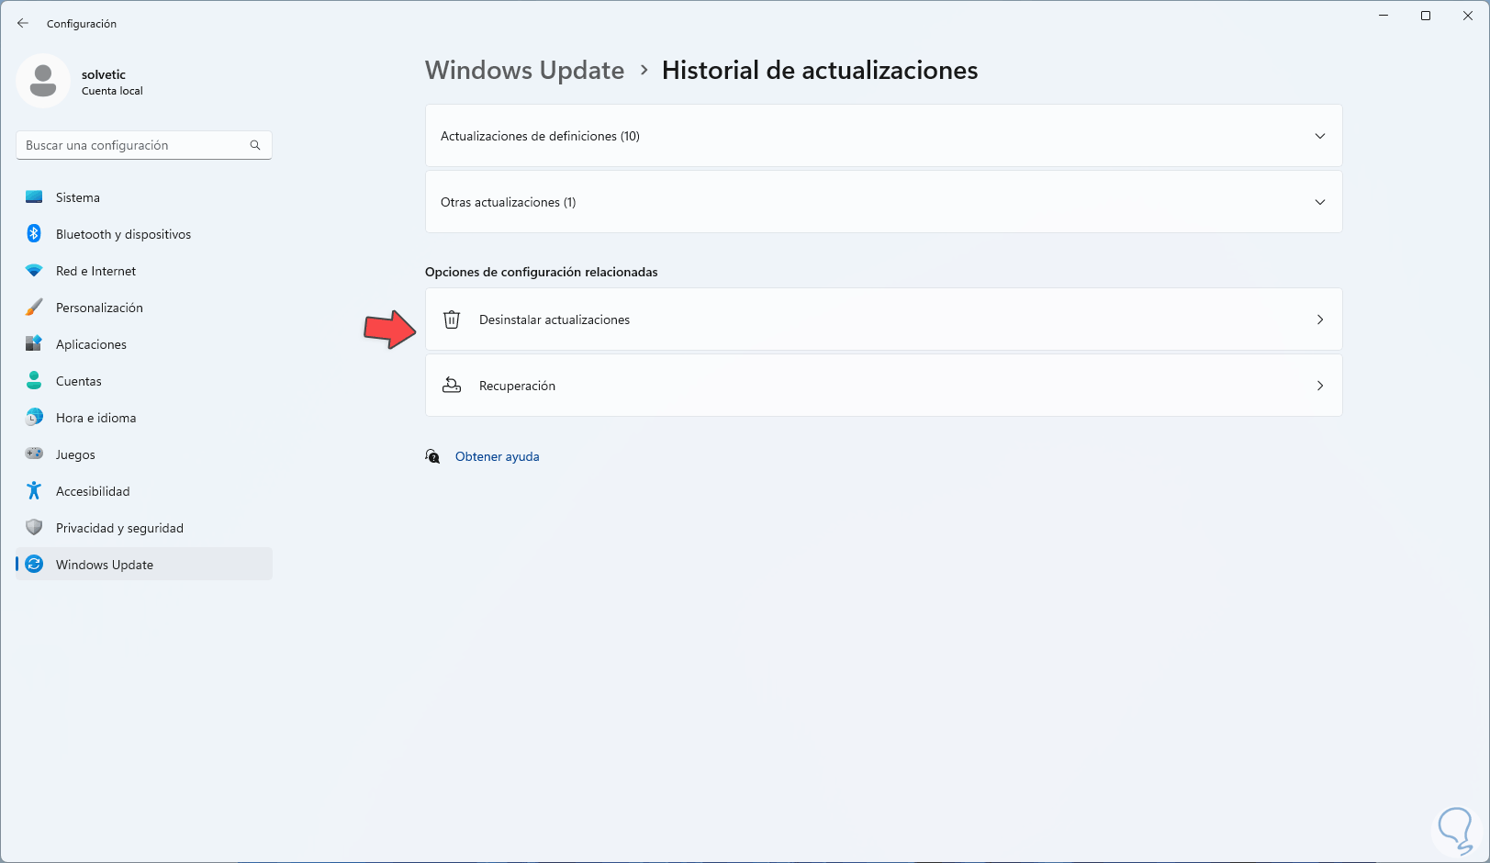
Task: Click the Red e Internet wifi icon
Action: click(34, 271)
